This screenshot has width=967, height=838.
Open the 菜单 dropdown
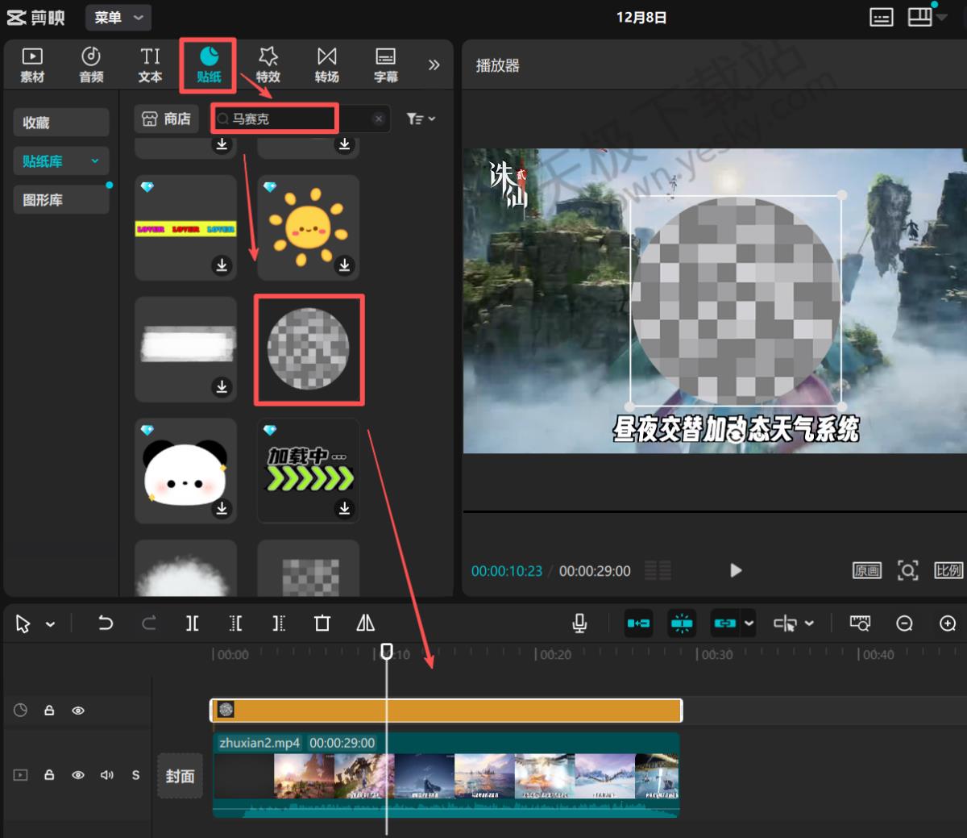[118, 17]
